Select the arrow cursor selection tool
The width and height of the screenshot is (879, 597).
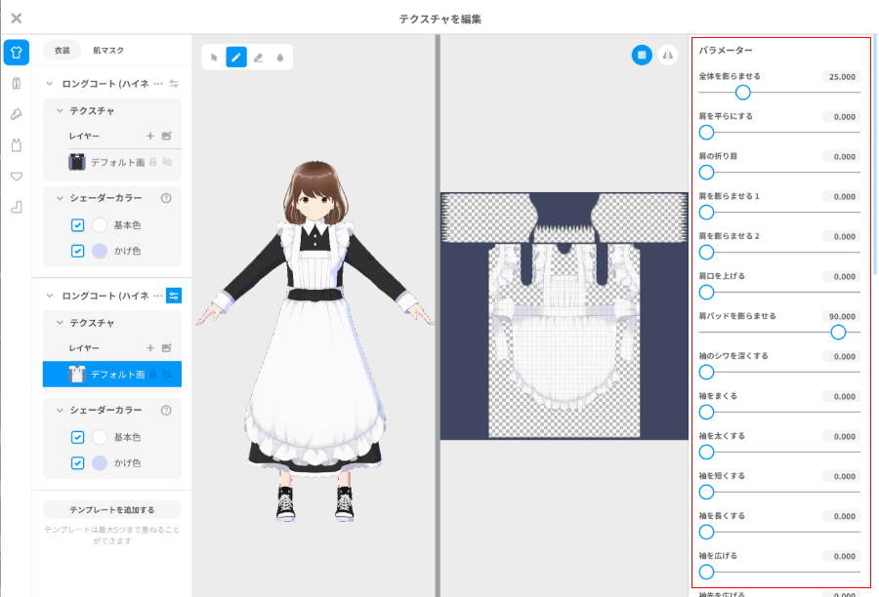[x=214, y=58]
